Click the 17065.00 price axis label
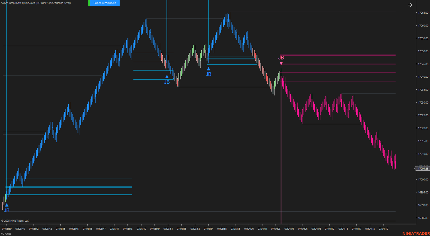The width and height of the screenshot is (430, 236). [x=423, y=13]
